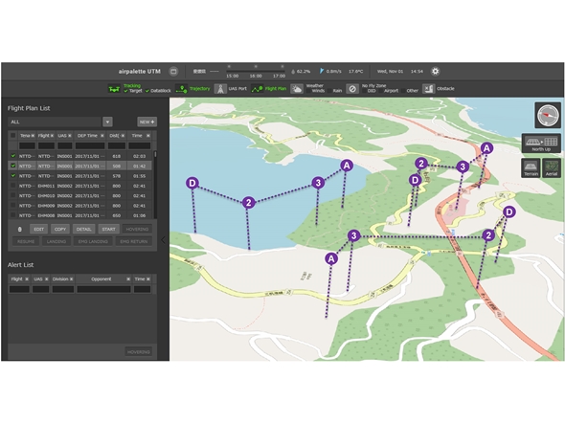Click the 15:00 mark on the timeline

pyautogui.click(x=232, y=76)
